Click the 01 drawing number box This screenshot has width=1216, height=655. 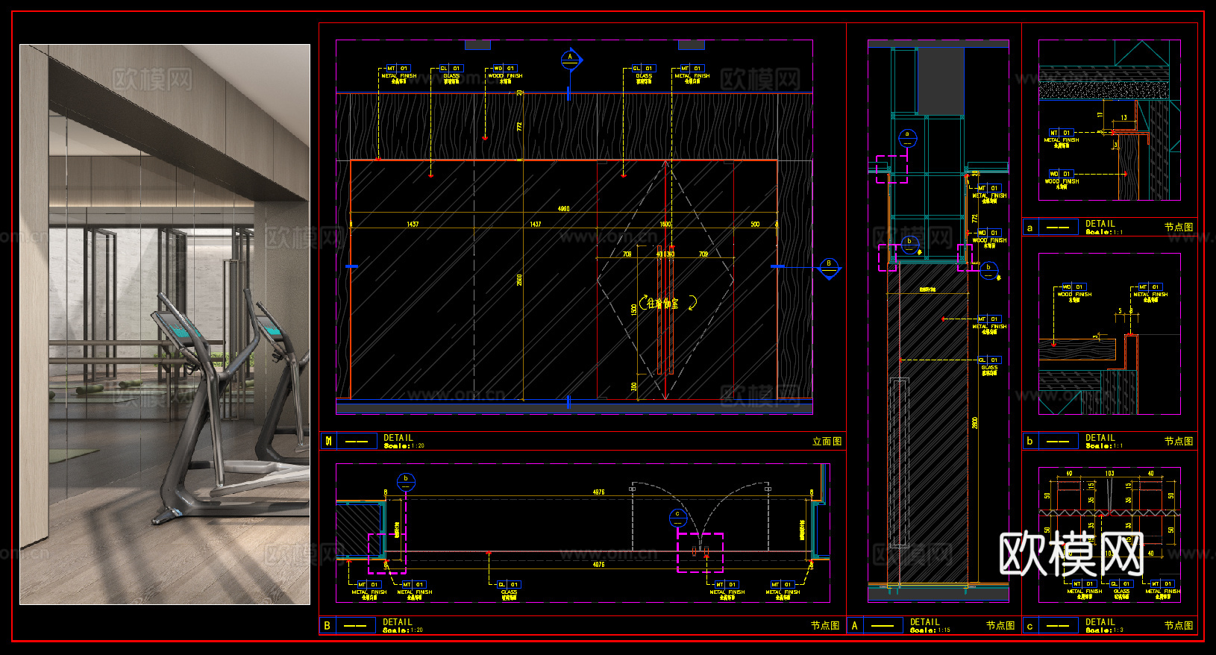pyautogui.click(x=328, y=441)
